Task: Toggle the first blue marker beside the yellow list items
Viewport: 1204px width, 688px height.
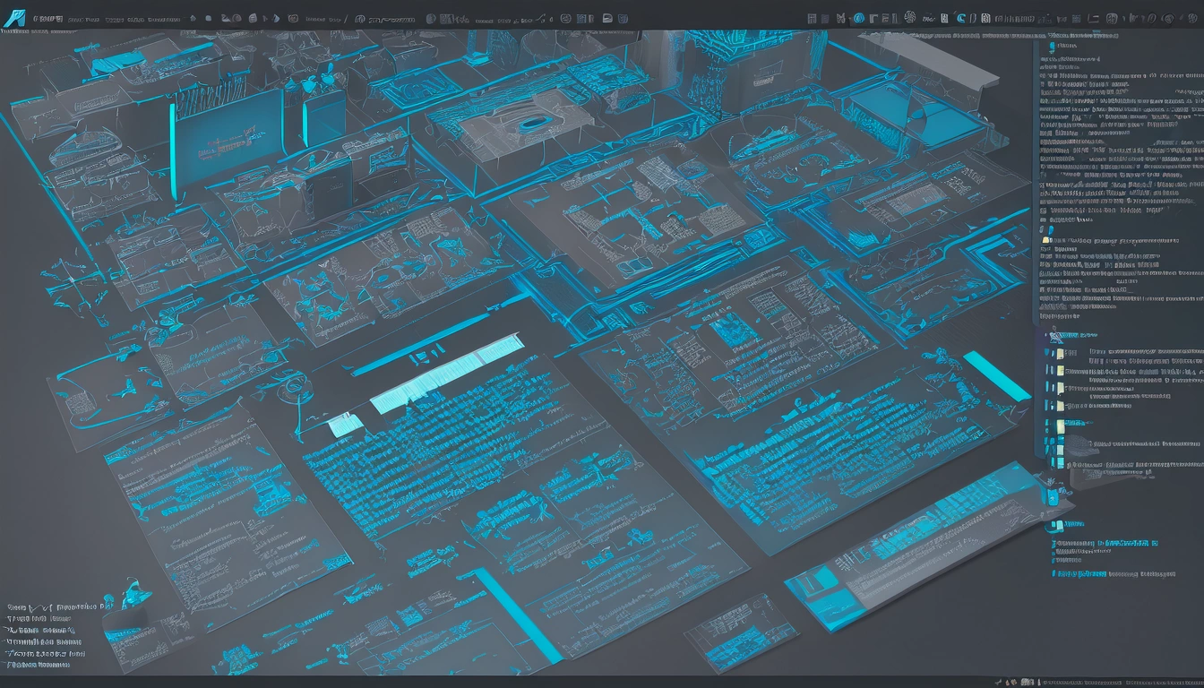Action: tap(1047, 353)
